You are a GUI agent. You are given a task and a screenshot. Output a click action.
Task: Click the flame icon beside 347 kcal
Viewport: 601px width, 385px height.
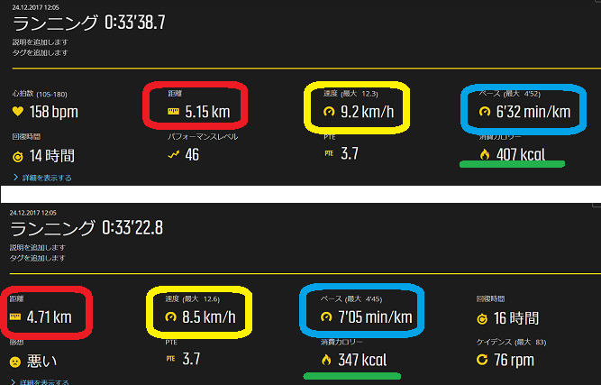coord(326,360)
